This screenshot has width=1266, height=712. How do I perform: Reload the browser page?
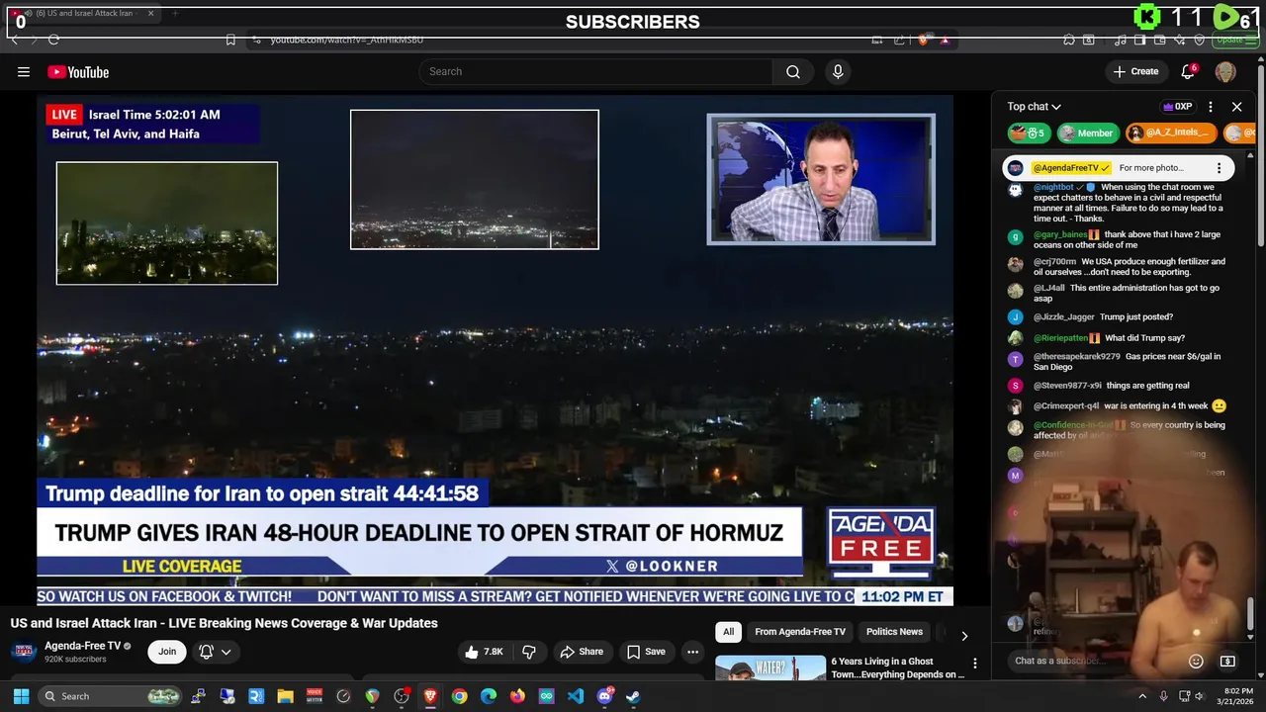tap(53, 40)
